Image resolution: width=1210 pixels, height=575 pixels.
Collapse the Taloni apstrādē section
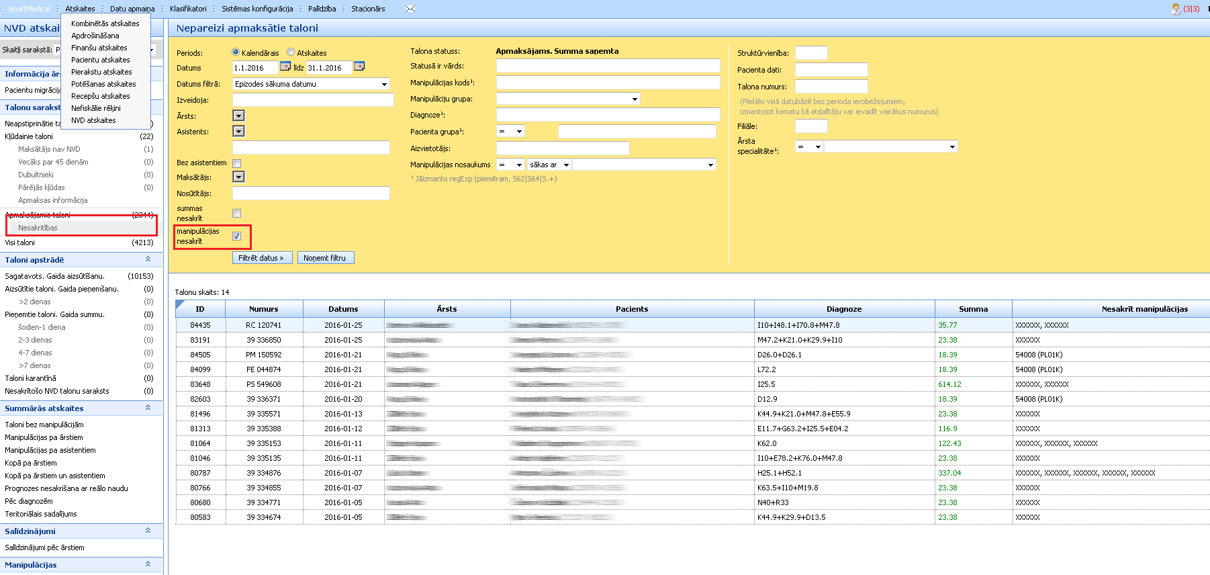148,259
